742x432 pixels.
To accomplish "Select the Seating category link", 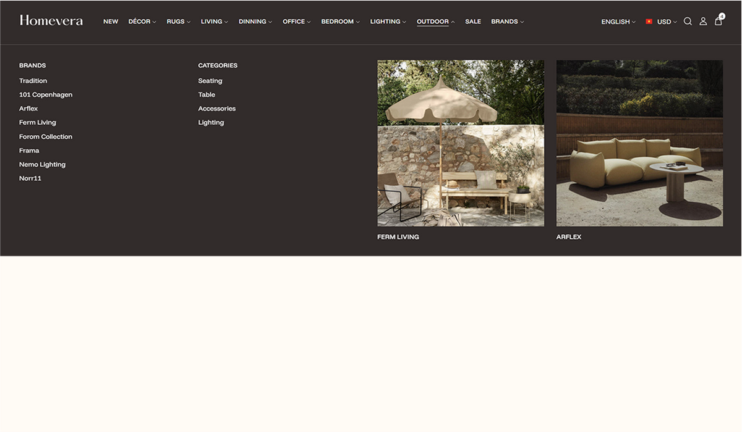I will coord(210,81).
